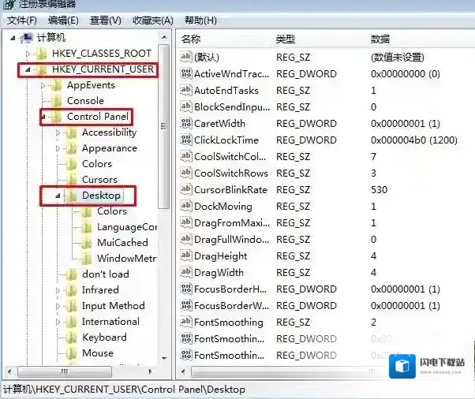Open the 收藏夹(A) menu
Screen dimensions: 475x399
(152, 20)
